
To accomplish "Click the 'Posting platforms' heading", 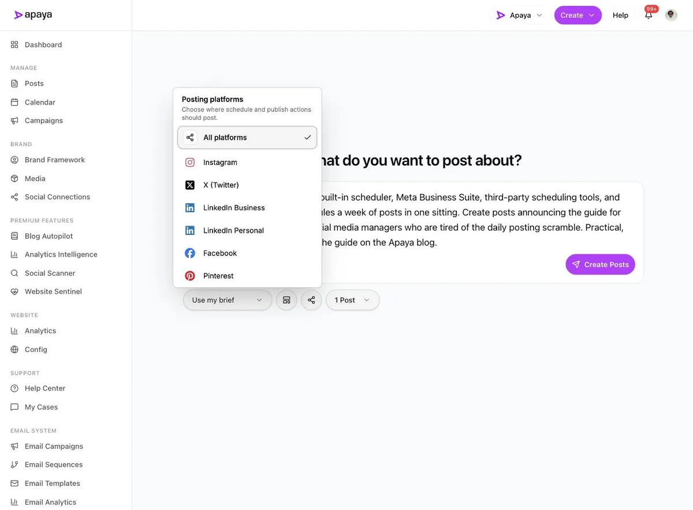I will [213, 99].
